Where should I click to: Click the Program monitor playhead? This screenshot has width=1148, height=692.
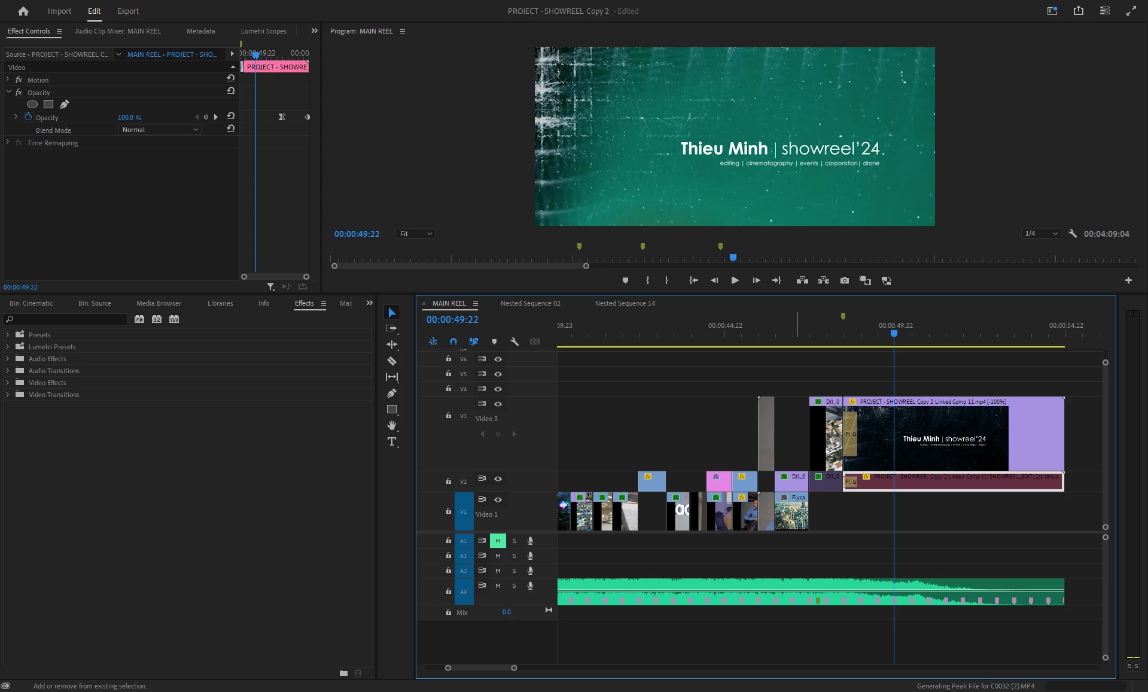[x=733, y=258]
